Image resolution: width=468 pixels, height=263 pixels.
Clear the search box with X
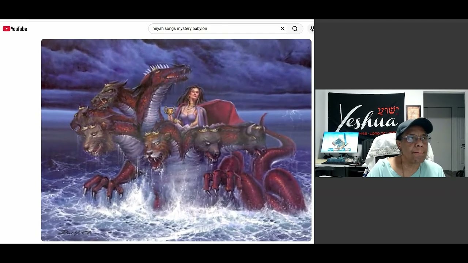click(x=282, y=28)
